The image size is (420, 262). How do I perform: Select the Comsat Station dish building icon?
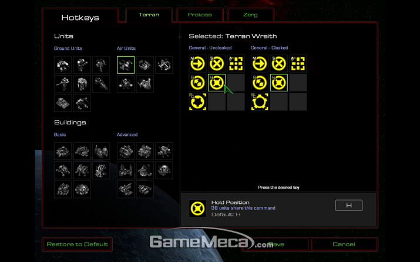[164, 171]
